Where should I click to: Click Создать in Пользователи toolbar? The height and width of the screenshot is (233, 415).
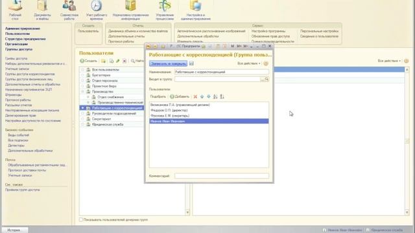pos(89,61)
